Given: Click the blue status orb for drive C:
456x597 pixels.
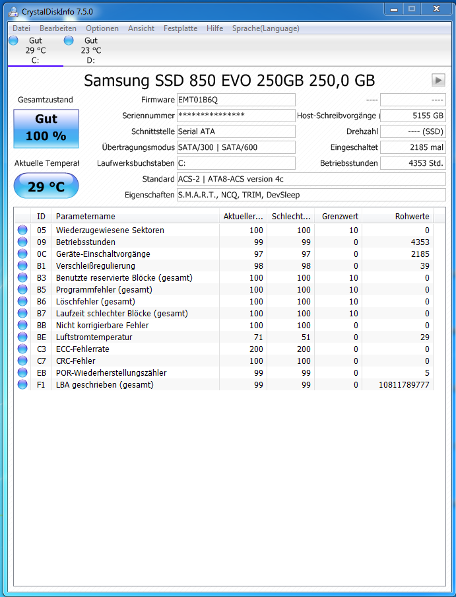Looking at the screenshot, I should coord(13,40).
